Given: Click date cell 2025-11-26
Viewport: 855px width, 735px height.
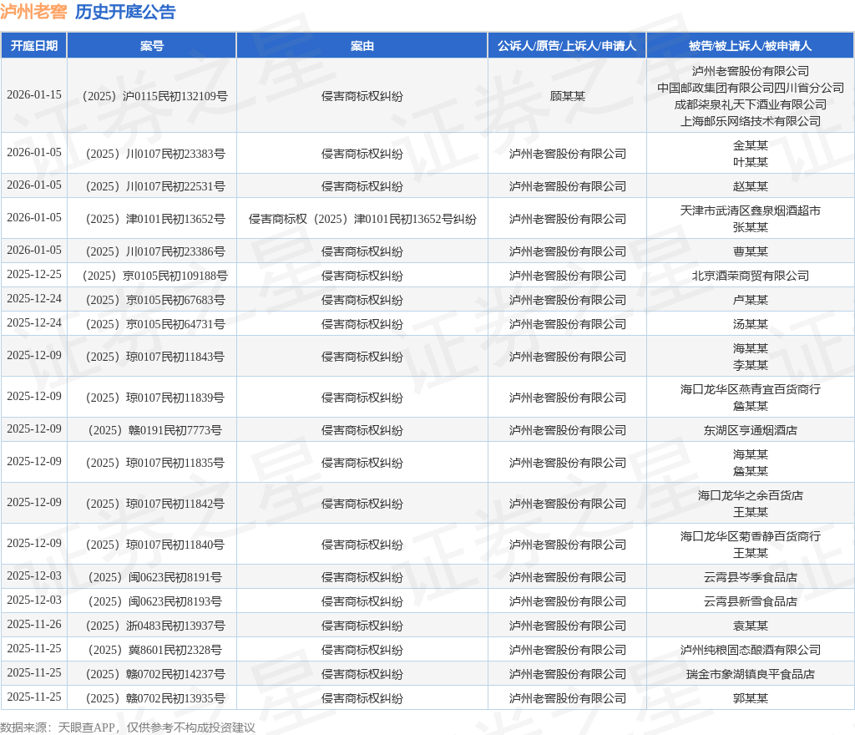Looking at the screenshot, I should pyautogui.click(x=33, y=624).
